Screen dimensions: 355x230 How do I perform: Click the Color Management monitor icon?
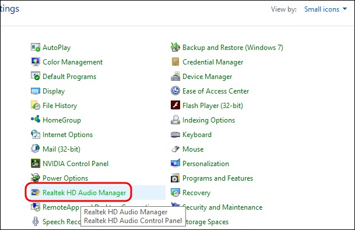tap(36, 62)
